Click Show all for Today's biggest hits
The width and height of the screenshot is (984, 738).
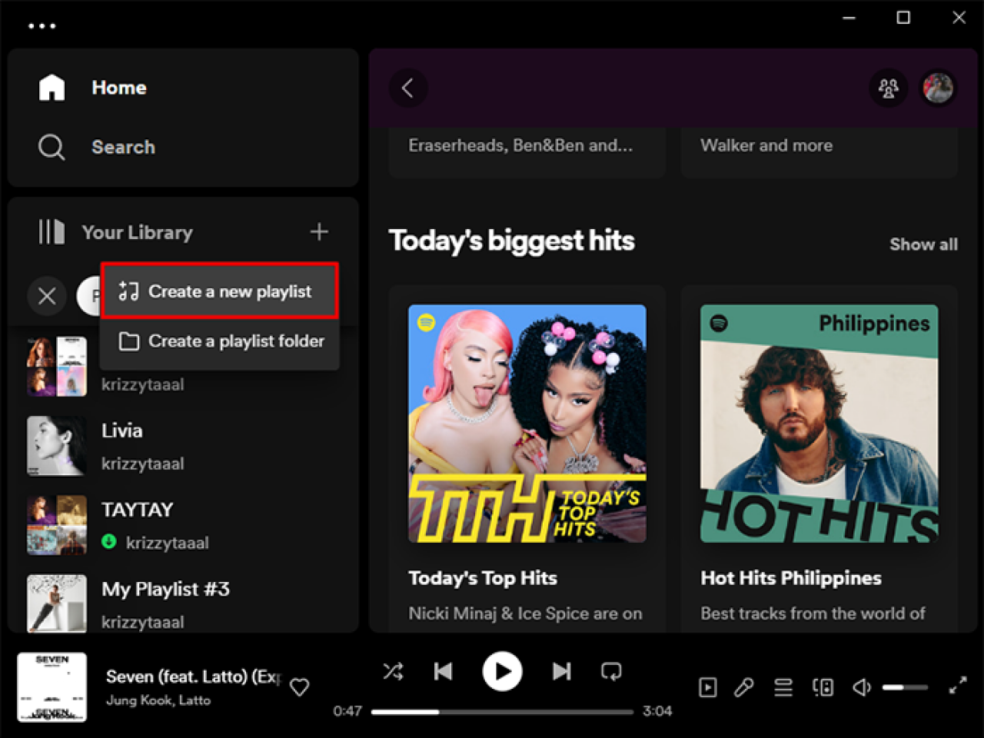(x=923, y=244)
